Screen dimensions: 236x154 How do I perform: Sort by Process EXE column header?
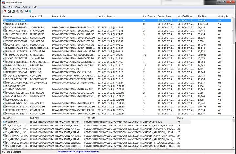click(x=40, y=16)
